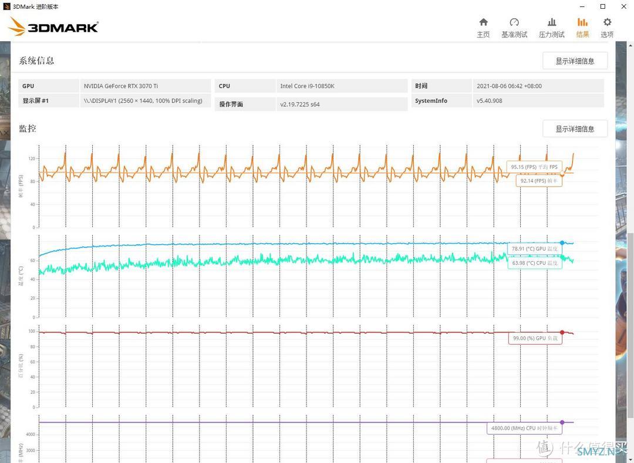Click the 时间 label cell

(x=441, y=86)
